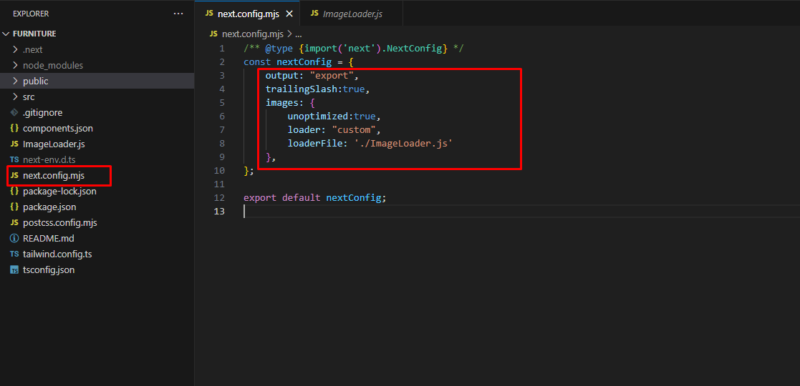Image resolution: width=800 pixels, height=386 pixels.
Task: Open package-lock.json in the Explorer
Action: click(59, 191)
